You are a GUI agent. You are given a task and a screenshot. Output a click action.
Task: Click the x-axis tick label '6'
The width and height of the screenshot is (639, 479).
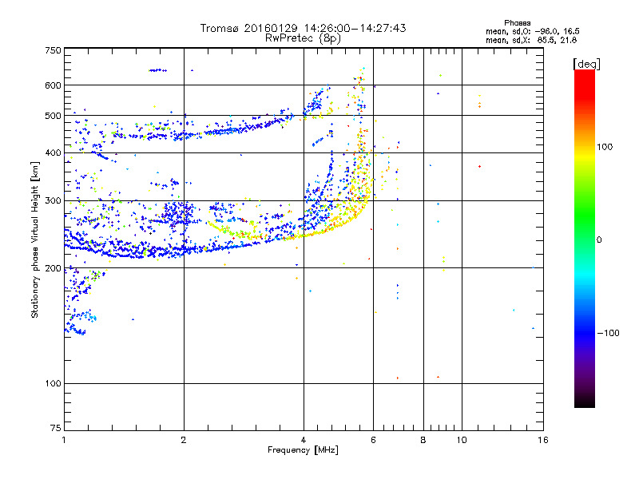click(x=373, y=440)
